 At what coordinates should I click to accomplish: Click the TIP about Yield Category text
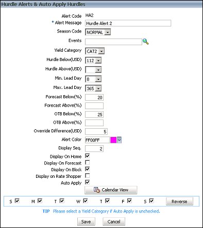(102, 211)
